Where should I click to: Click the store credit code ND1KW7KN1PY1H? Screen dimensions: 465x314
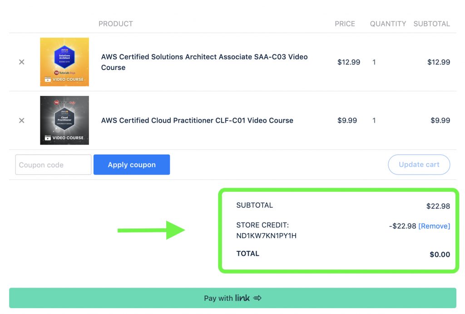pos(266,235)
